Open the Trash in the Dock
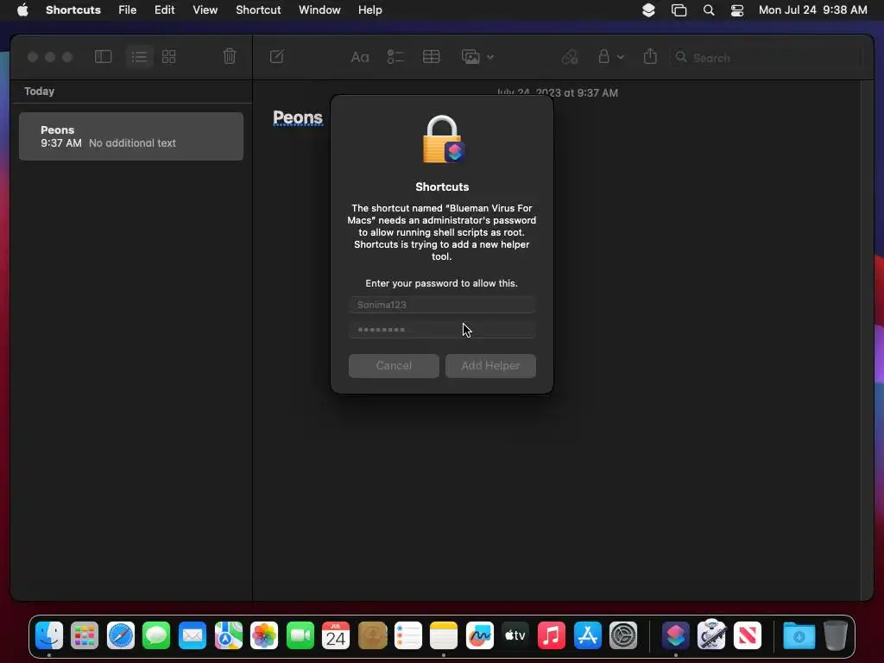This screenshot has width=884, height=663. click(836, 636)
